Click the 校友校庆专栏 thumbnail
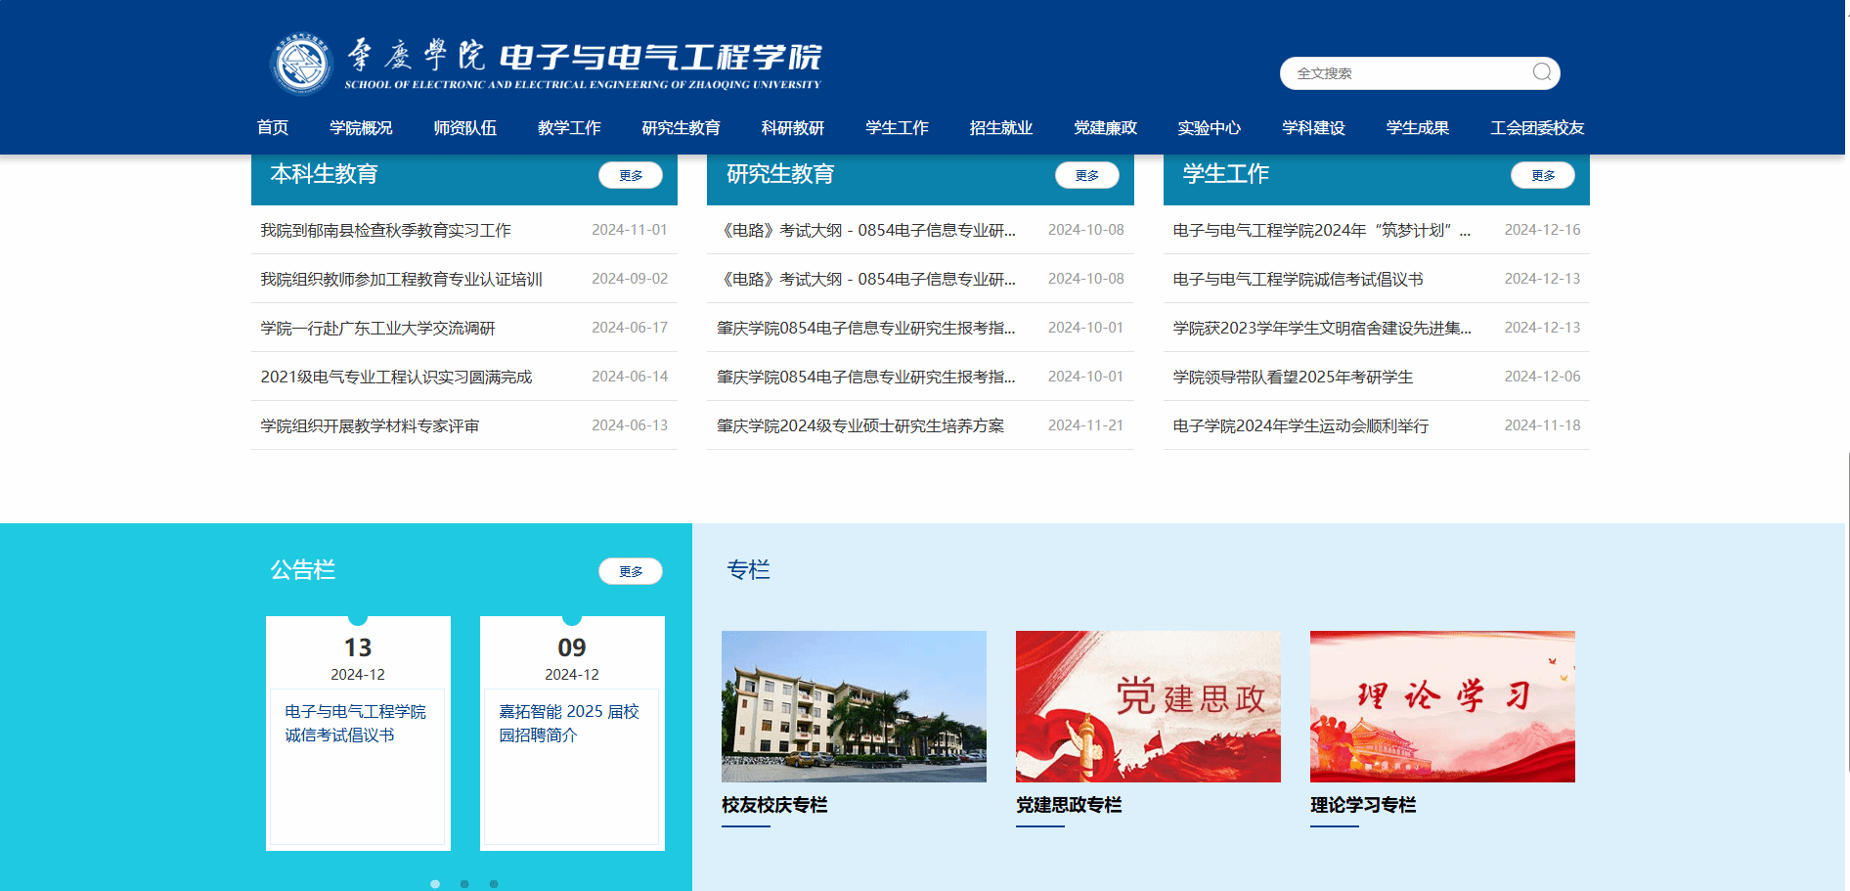The image size is (1850, 891). [x=853, y=706]
